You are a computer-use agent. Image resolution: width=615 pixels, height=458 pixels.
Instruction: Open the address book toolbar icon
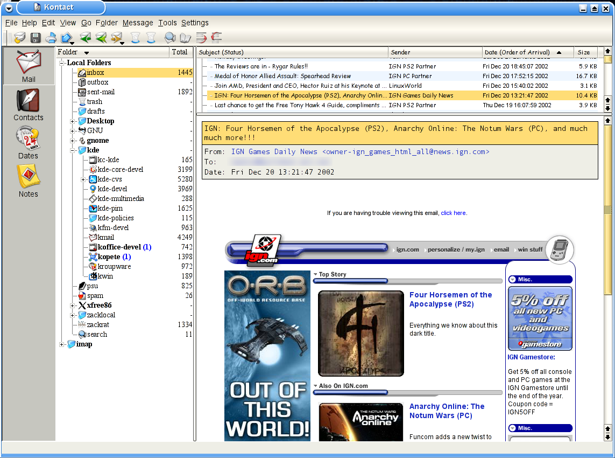click(185, 38)
